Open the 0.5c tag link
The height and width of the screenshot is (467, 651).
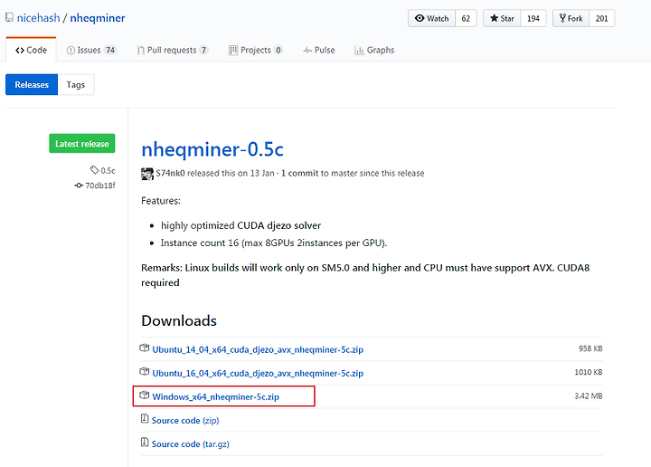coord(108,170)
